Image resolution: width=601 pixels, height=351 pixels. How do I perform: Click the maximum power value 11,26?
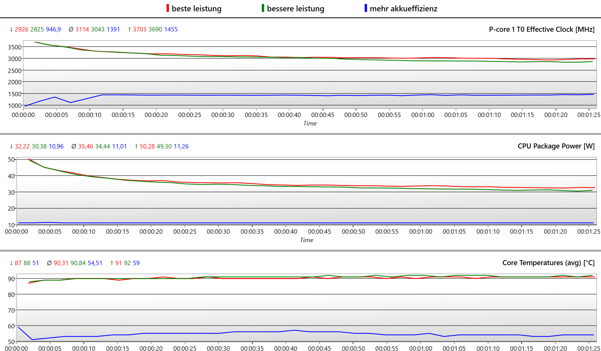click(x=181, y=146)
